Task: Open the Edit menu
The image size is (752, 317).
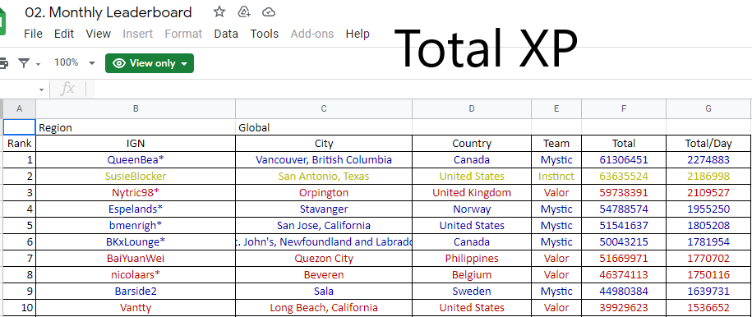Action: click(64, 34)
